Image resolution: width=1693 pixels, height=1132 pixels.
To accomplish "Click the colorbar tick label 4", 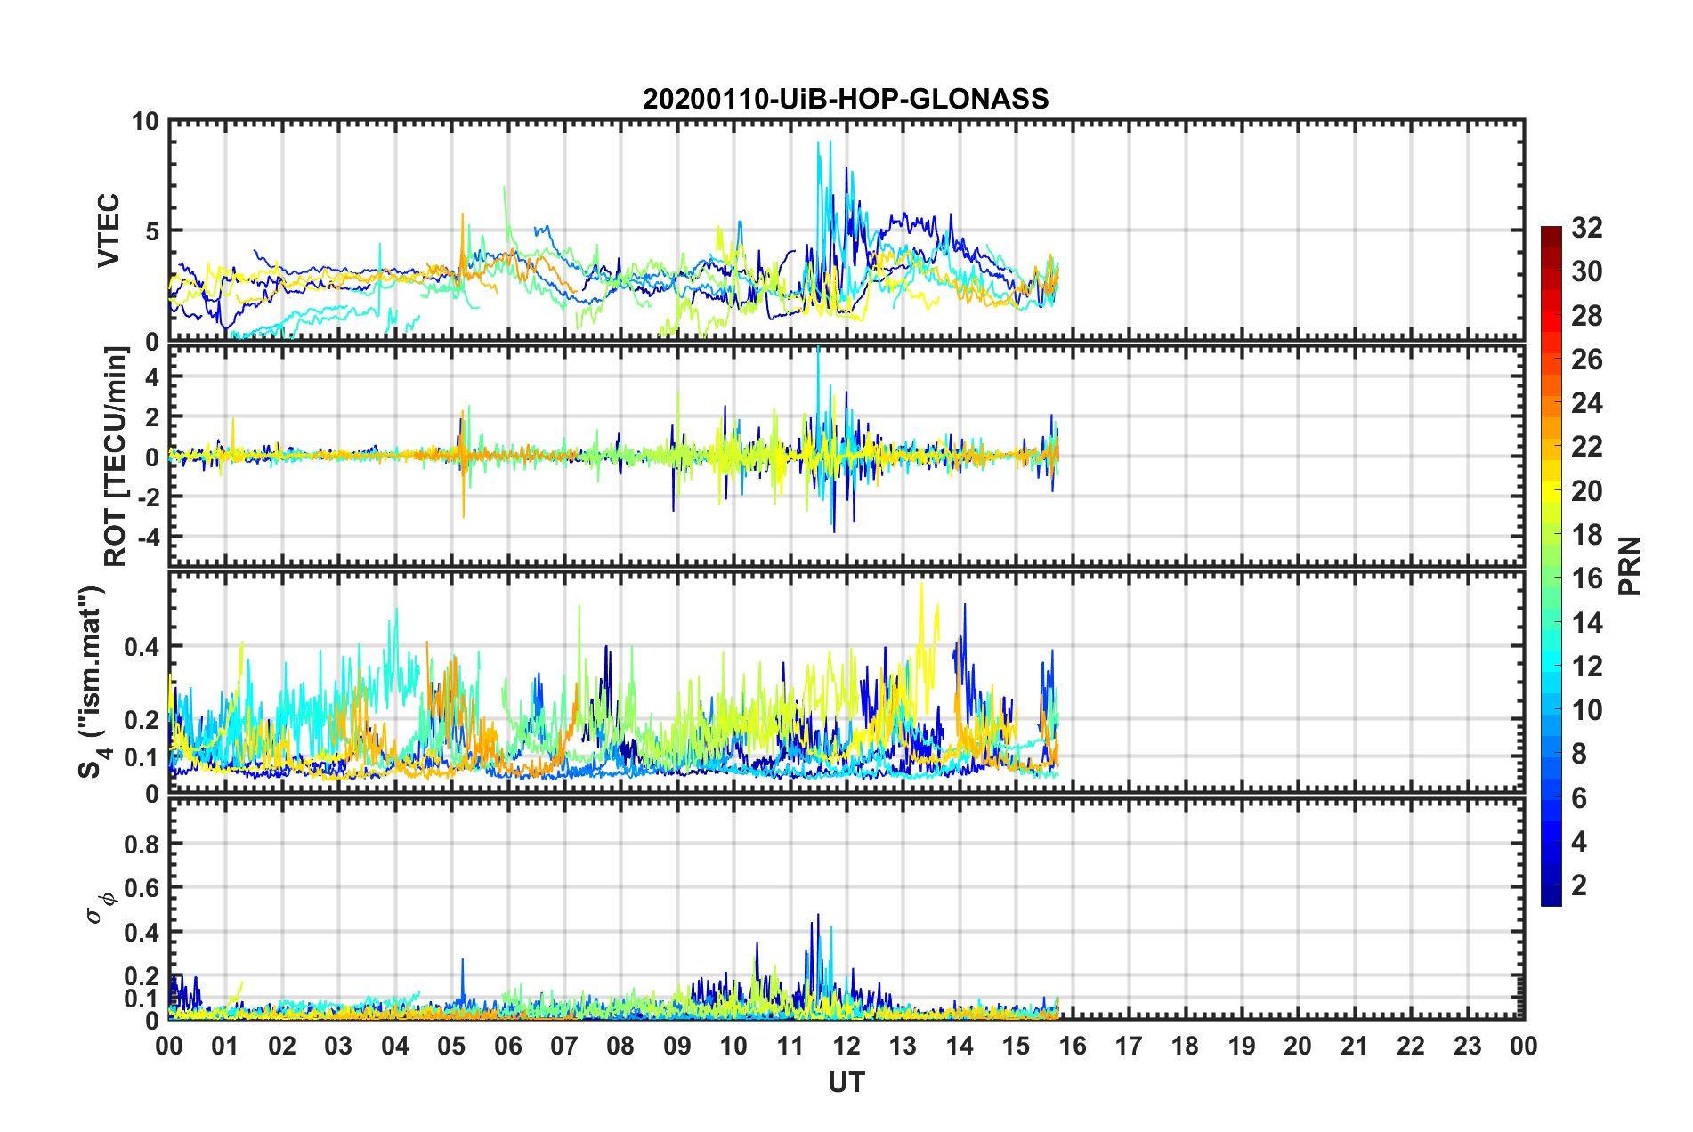I will pos(1579,842).
